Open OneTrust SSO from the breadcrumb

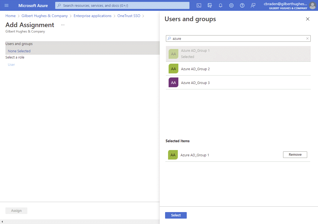click(x=129, y=16)
